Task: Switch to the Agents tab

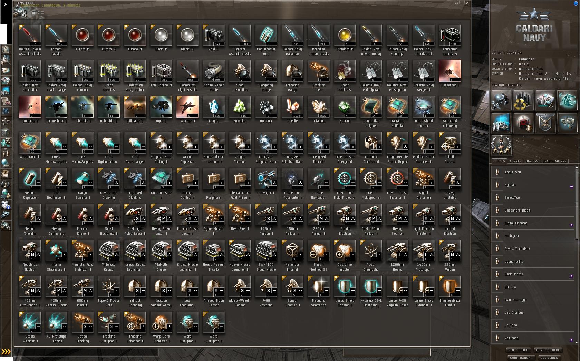Action: coord(515,161)
